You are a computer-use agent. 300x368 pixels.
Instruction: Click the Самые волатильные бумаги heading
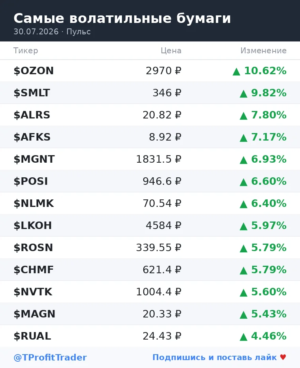pyautogui.click(x=122, y=18)
